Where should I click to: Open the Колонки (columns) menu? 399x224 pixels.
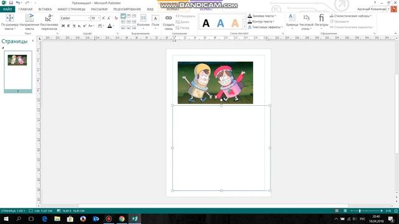point(143,22)
